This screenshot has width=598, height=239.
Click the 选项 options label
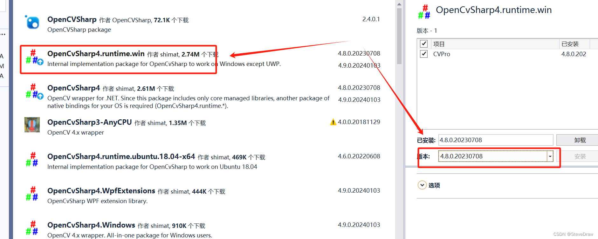pyautogui.click(x=434, y=185)
